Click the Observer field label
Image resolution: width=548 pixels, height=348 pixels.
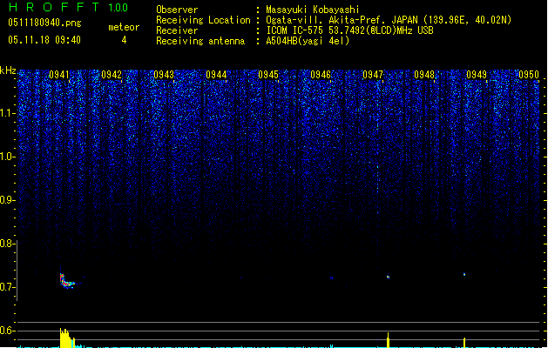coord(177,10)
